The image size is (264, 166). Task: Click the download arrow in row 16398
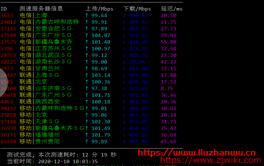(x=124, y=142)
